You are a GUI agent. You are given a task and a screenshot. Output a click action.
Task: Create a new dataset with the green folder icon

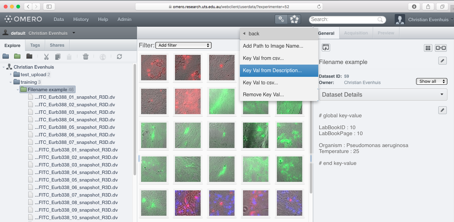point(17,56)
